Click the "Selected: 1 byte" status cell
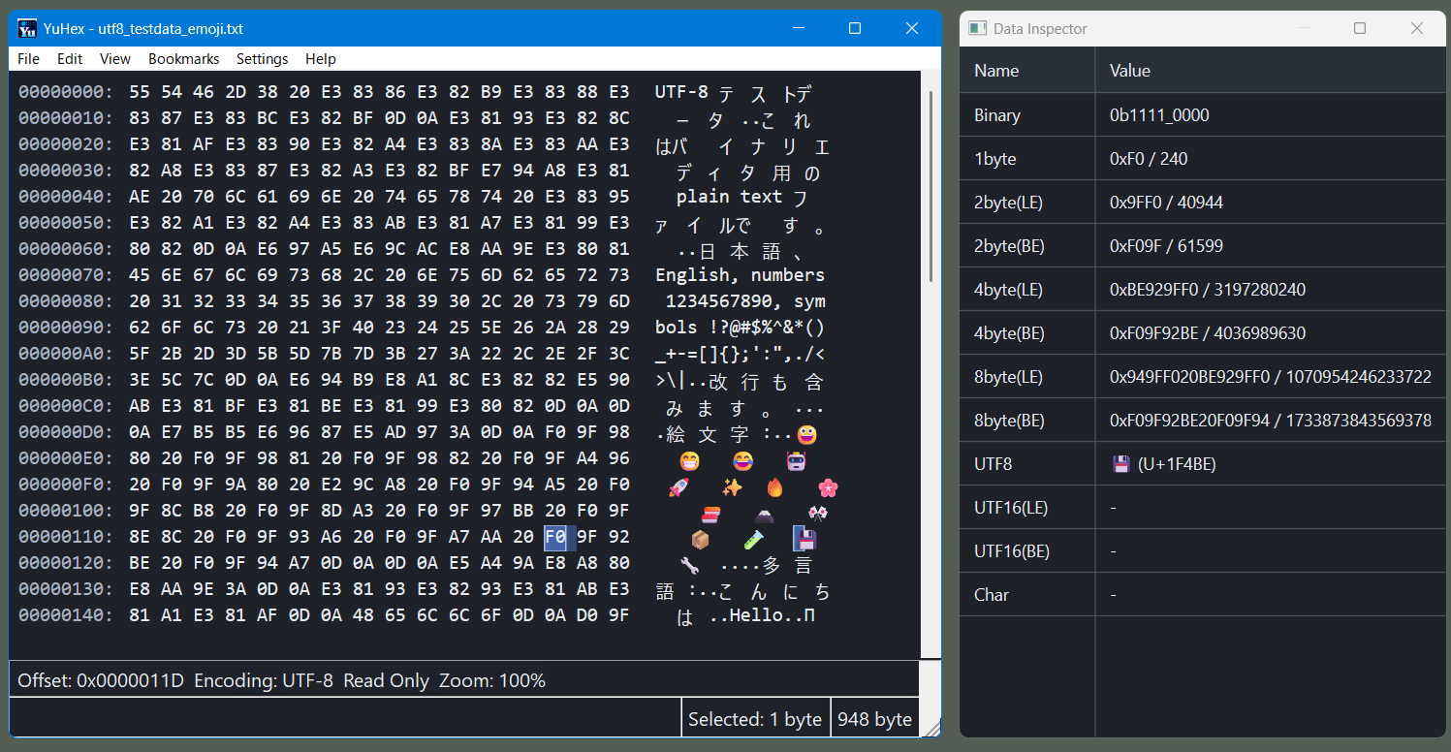Viewport: 1451px width, 752px height. [x=755, y=719]
